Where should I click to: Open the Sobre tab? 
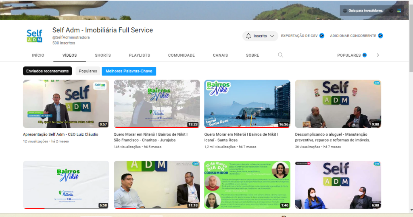point(252,55)
